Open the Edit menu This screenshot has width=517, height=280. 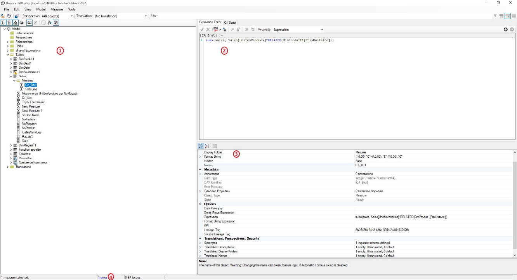click(x=17, y=9)
